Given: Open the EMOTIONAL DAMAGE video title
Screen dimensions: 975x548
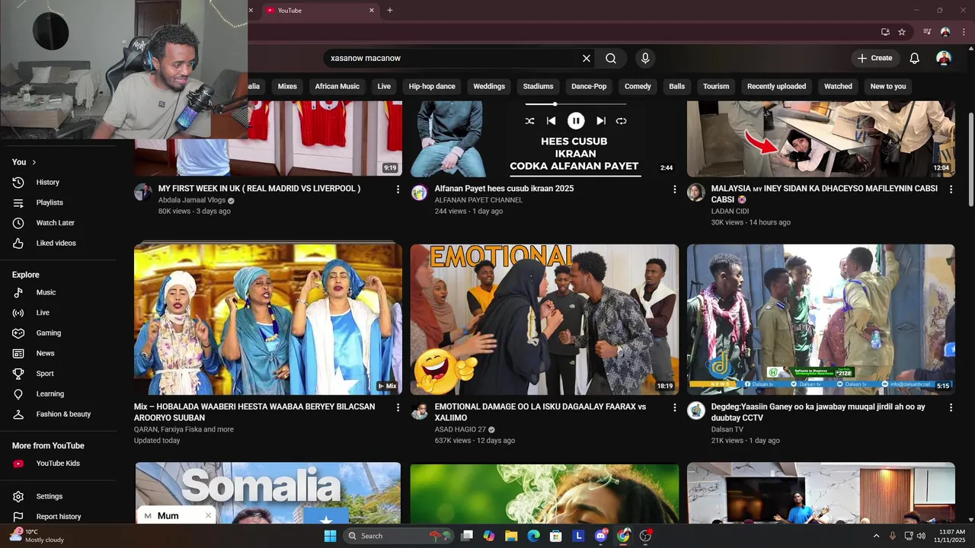Looking at the screenshot, I should coord(540,412).
